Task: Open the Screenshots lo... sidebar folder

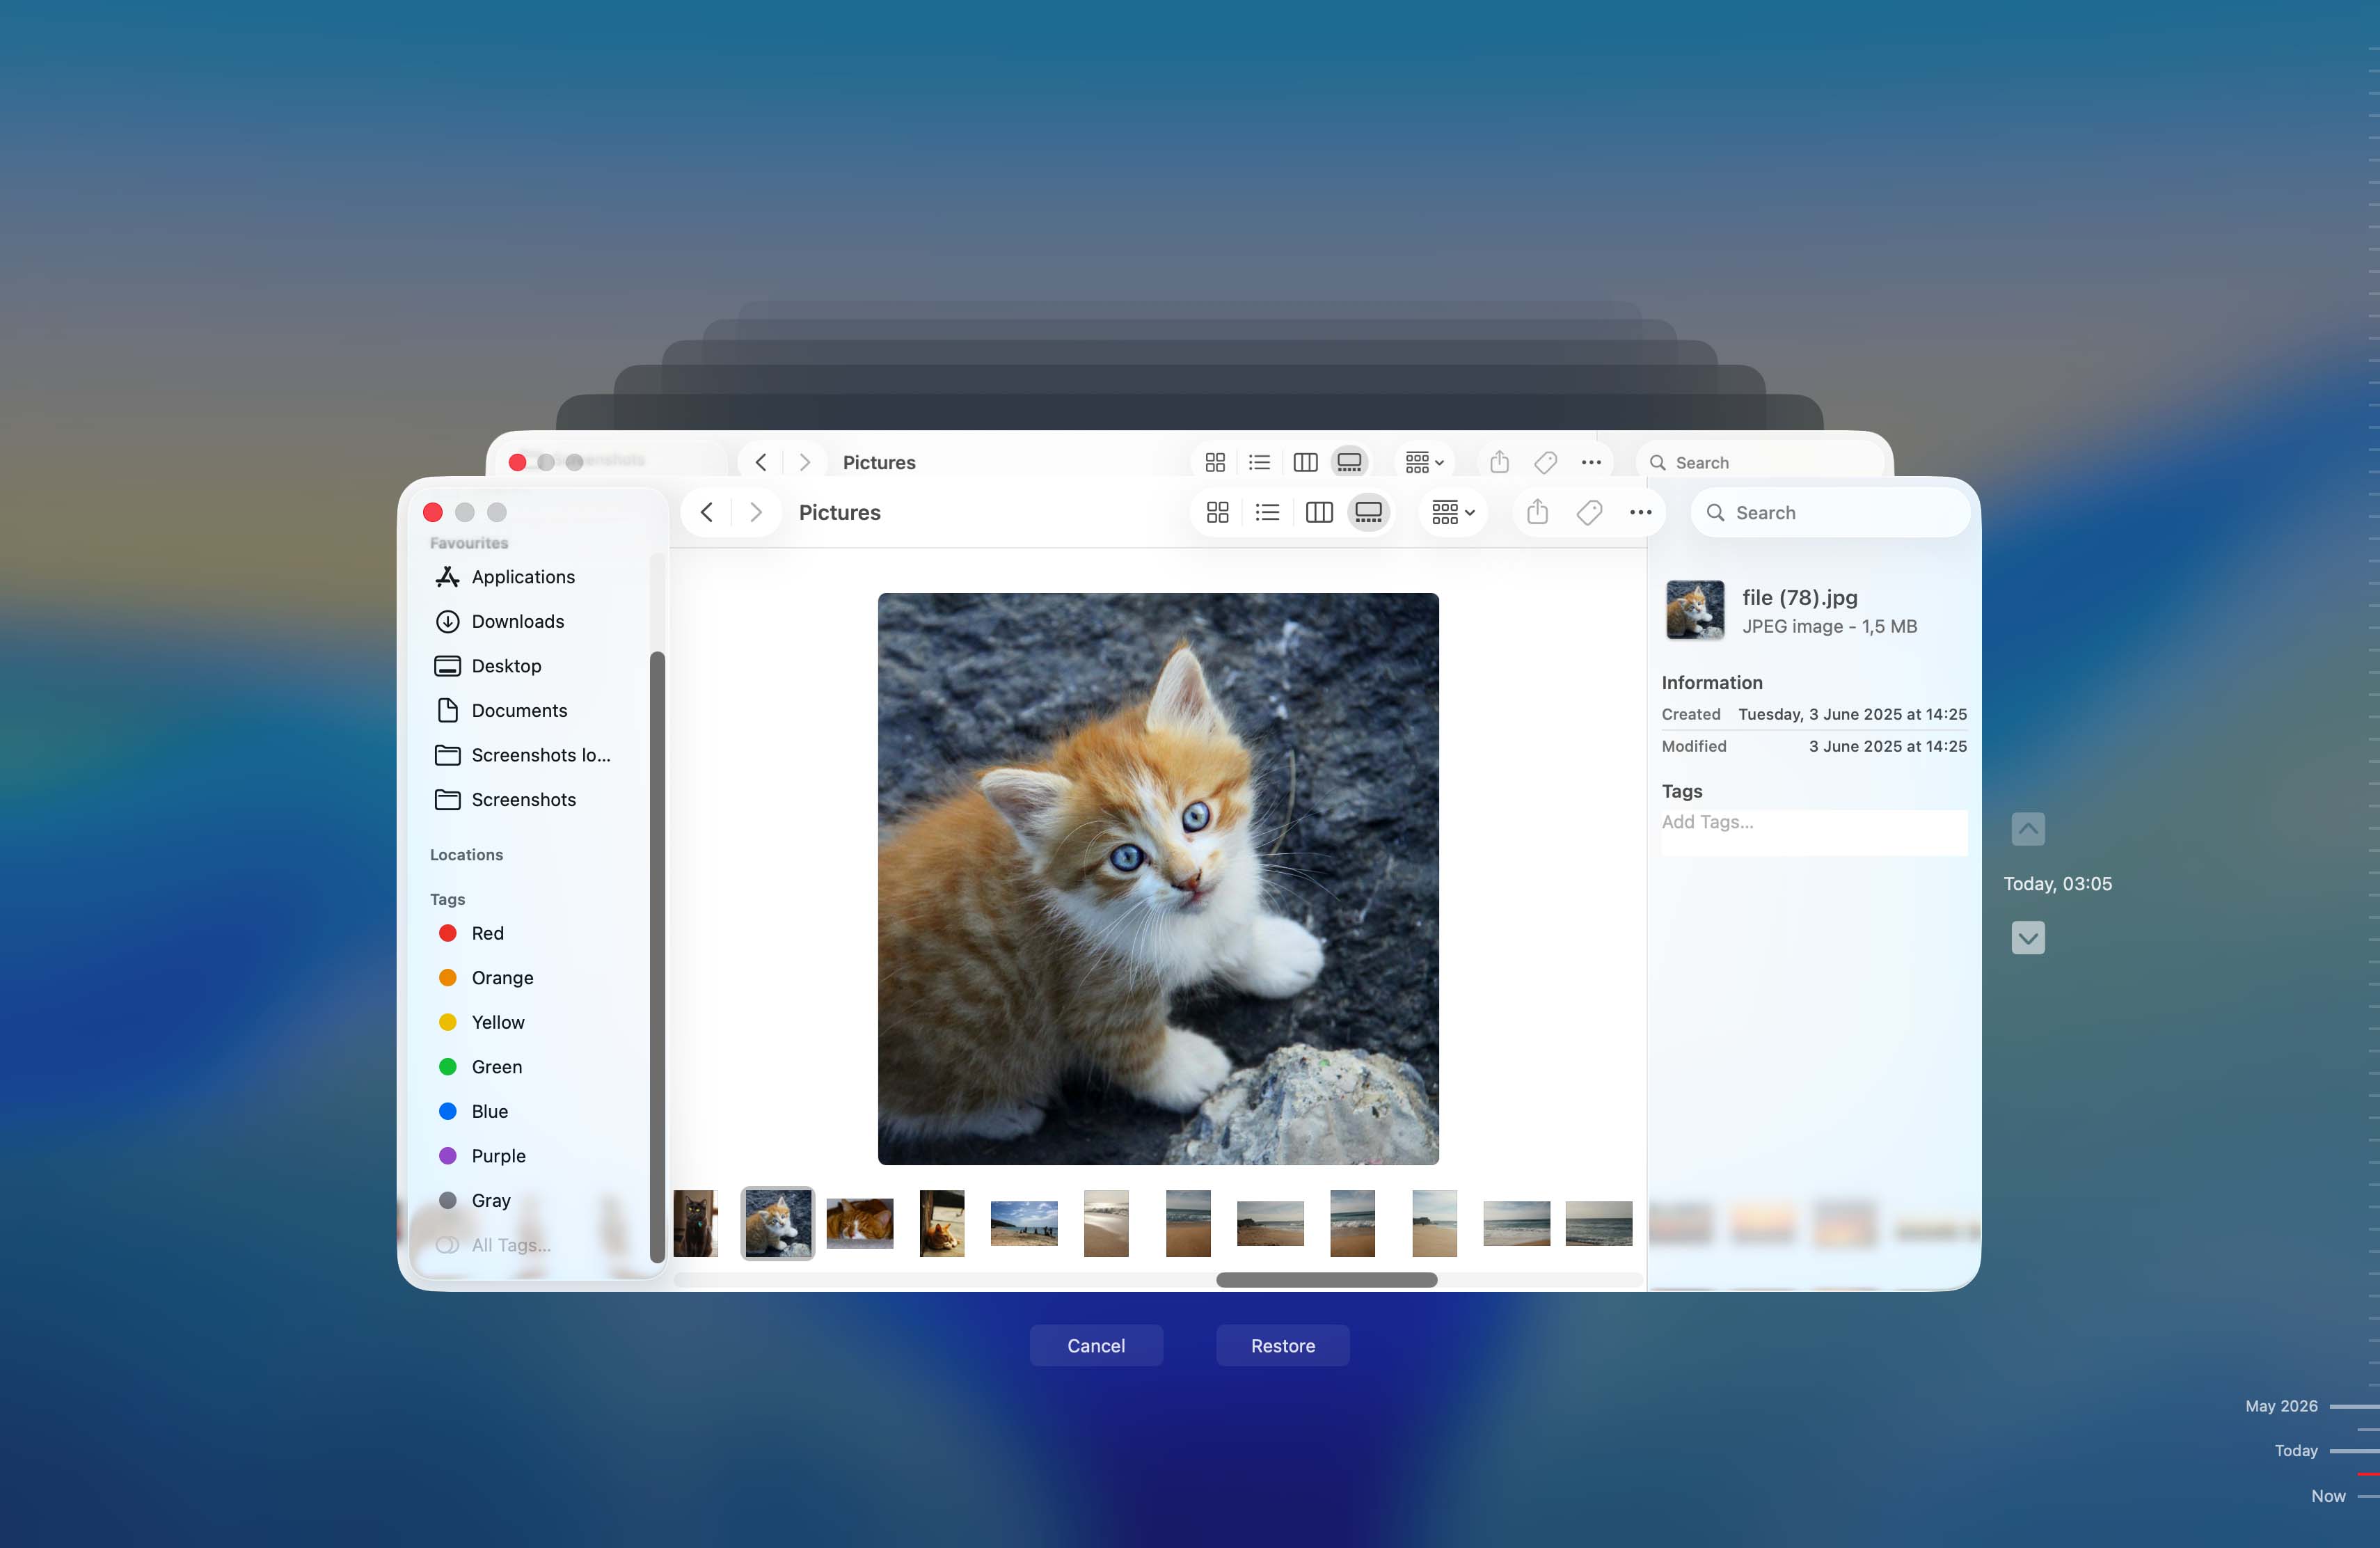Action: click(540, 755)
